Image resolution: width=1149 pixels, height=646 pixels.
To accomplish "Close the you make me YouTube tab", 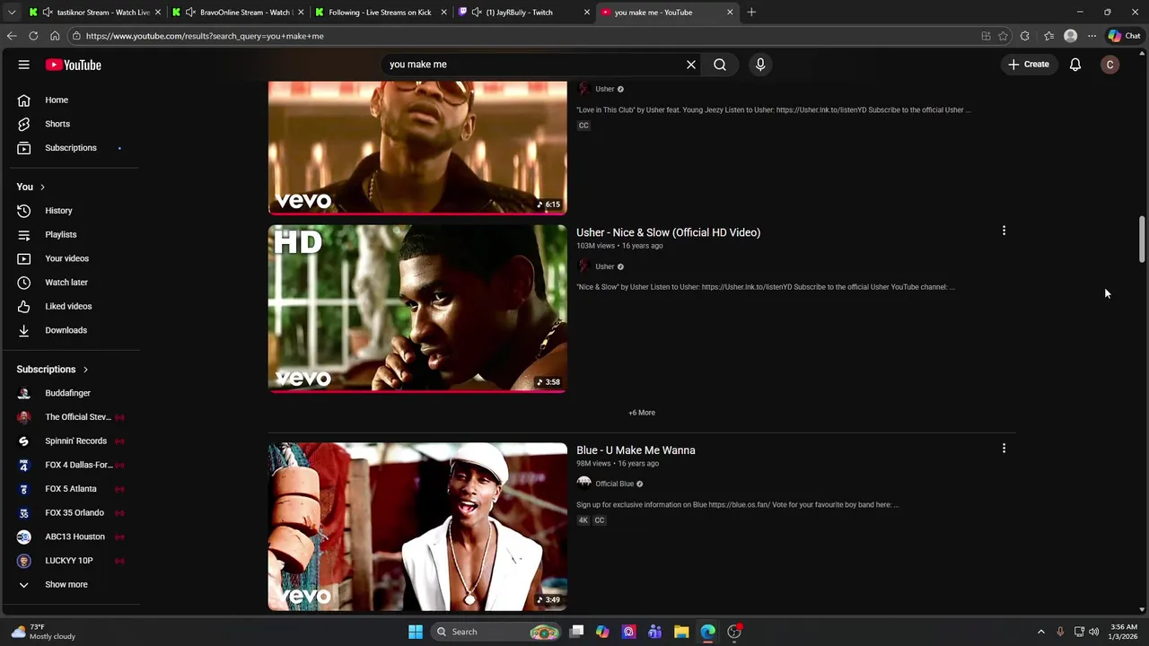I will [730, 13].
